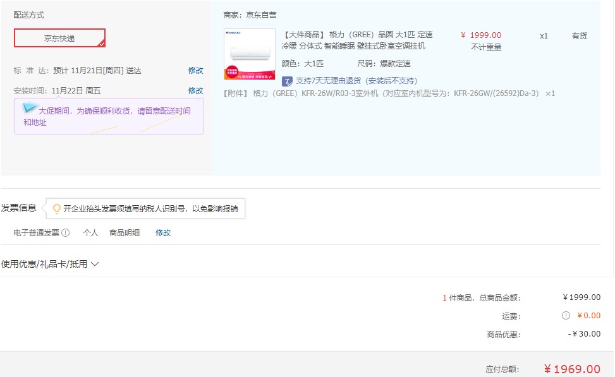
Task: Click the paper plane icon in promotion notice
Action: [x=30, y=107]
